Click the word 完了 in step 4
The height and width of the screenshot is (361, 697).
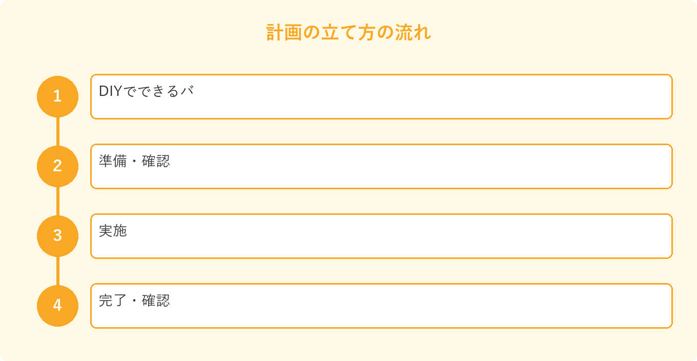tap(113, 300)
